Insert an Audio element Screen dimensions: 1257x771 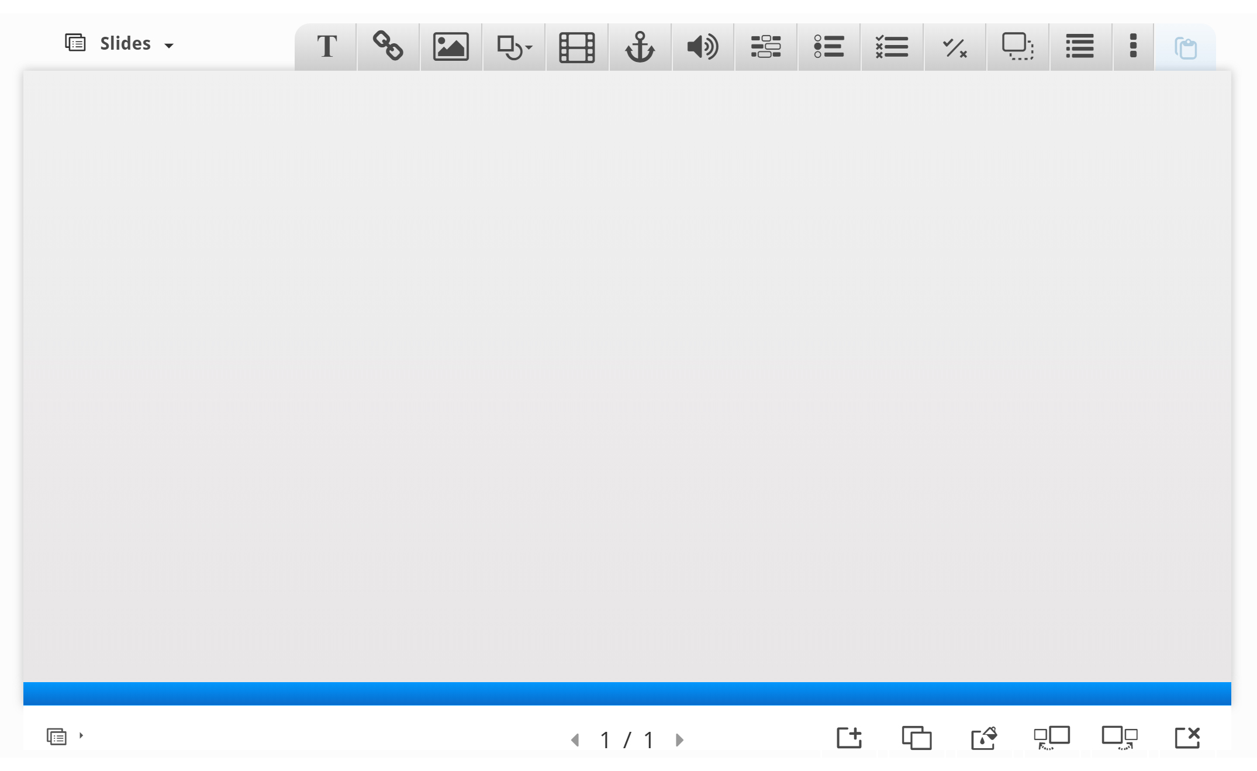point(703,47)
